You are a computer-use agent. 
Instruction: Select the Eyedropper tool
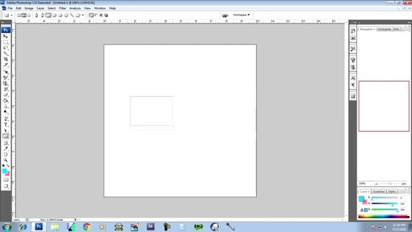6,149
